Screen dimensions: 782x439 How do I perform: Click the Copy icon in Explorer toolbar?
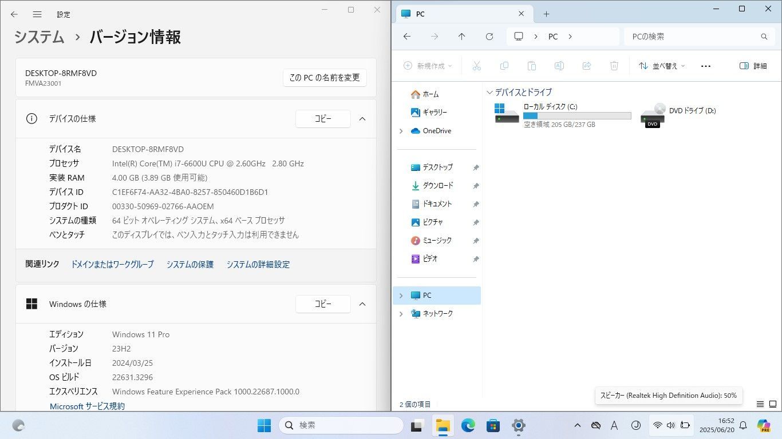click(x=504, y=66)
